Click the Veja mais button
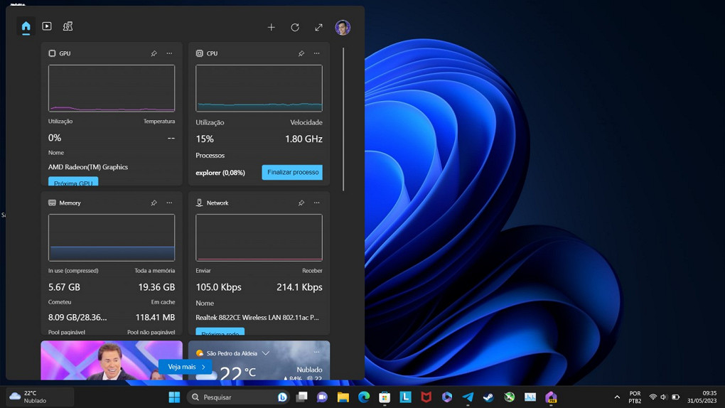Screen dimensions: 725x408 point(186,367)
